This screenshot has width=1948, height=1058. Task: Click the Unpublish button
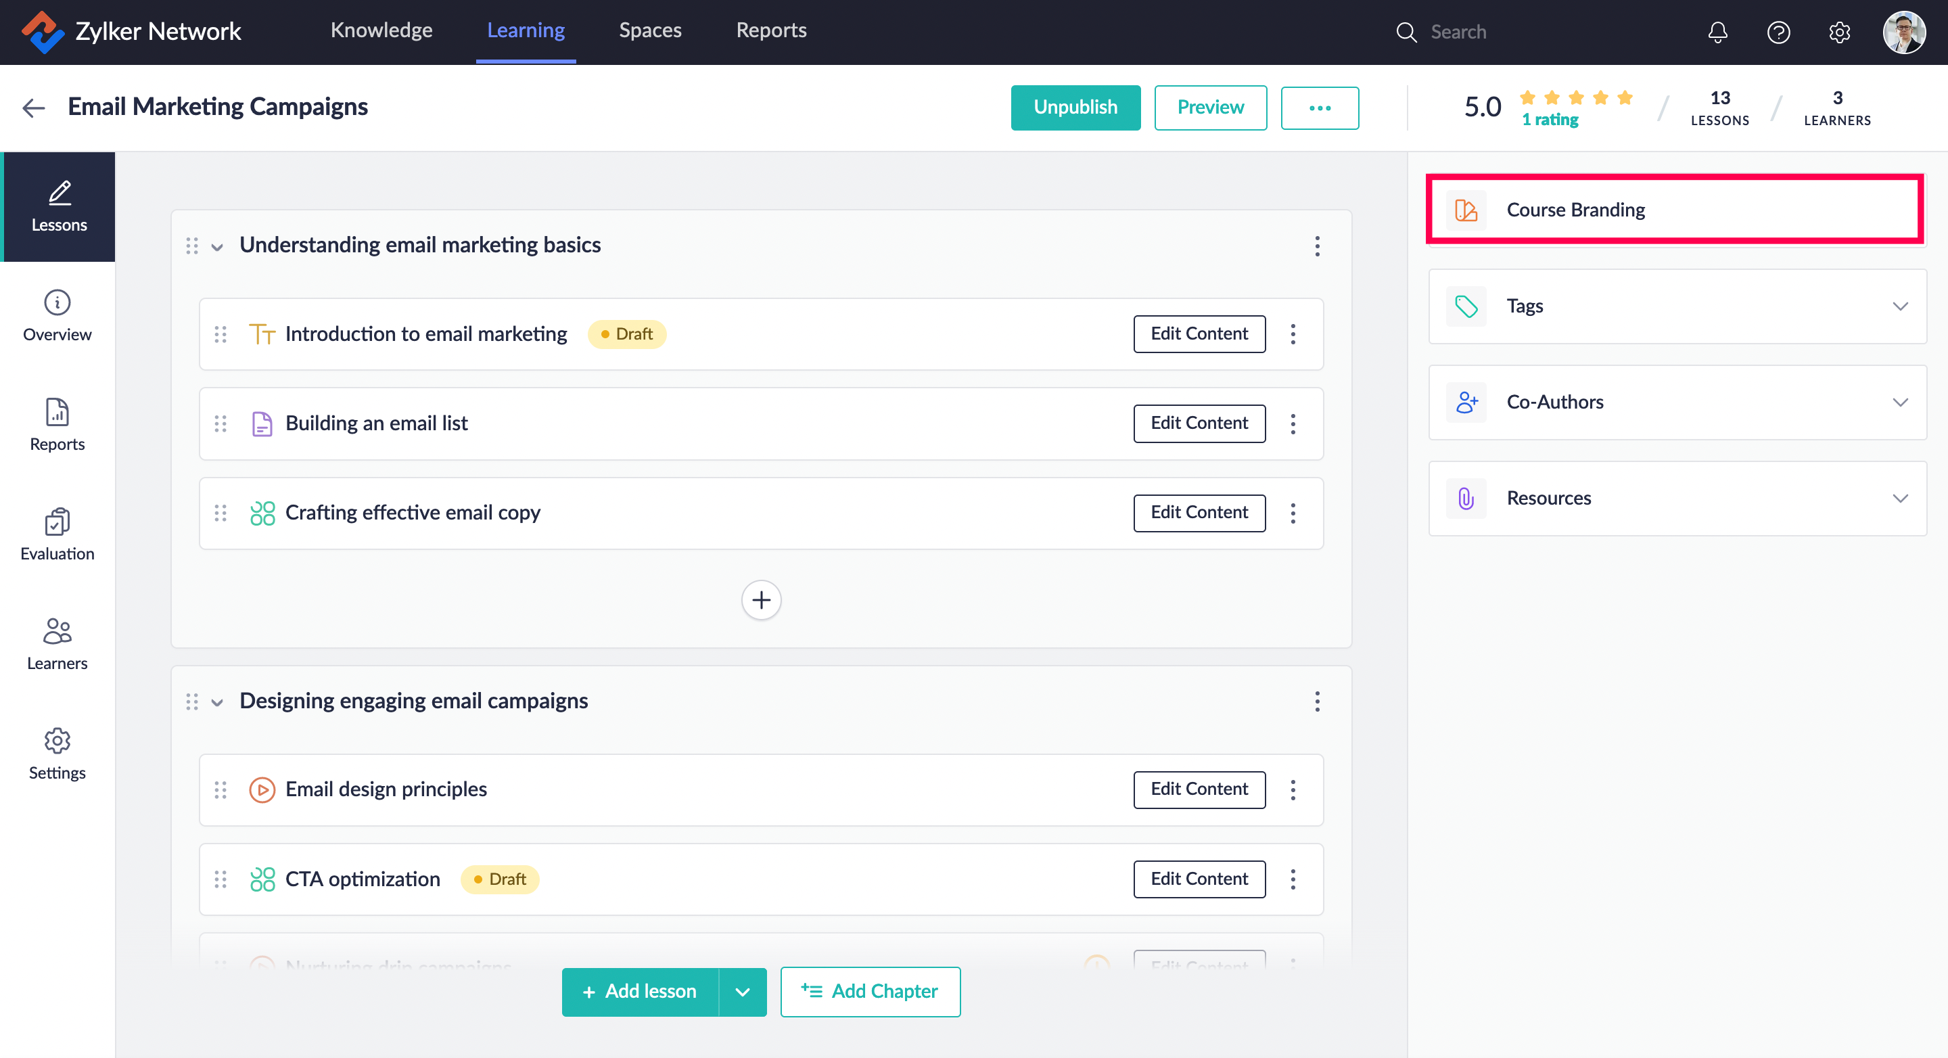pyautogui.click(x=1075, y=108)
